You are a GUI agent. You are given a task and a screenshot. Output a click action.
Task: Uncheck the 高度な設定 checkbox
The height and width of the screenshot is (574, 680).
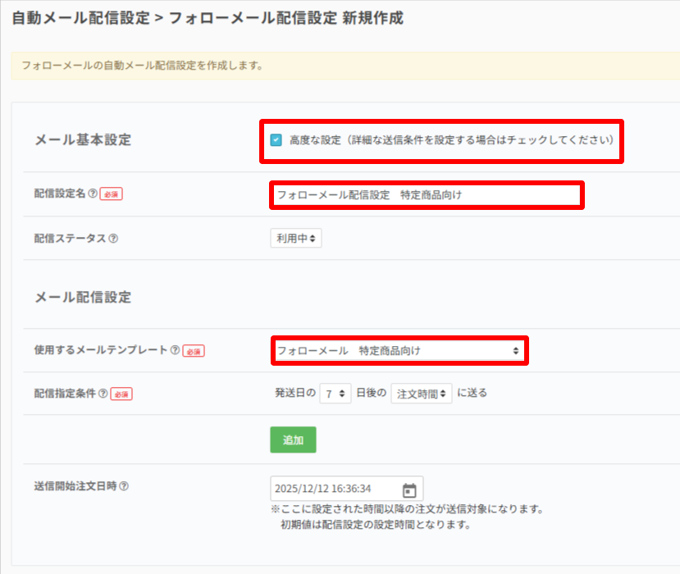pos(276,140)
